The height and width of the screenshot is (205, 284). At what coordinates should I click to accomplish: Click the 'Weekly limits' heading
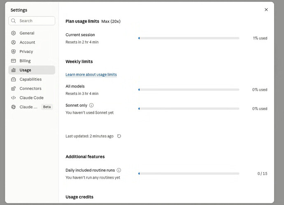point(79,62)
